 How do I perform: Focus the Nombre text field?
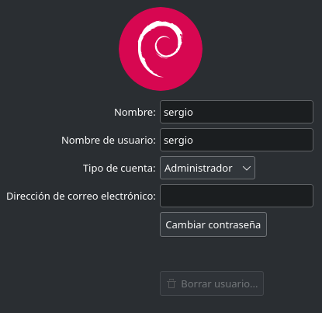[237, 112]
